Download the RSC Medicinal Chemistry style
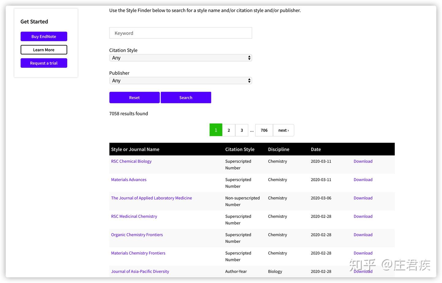The image size is (442, 283). pos(363,216)
